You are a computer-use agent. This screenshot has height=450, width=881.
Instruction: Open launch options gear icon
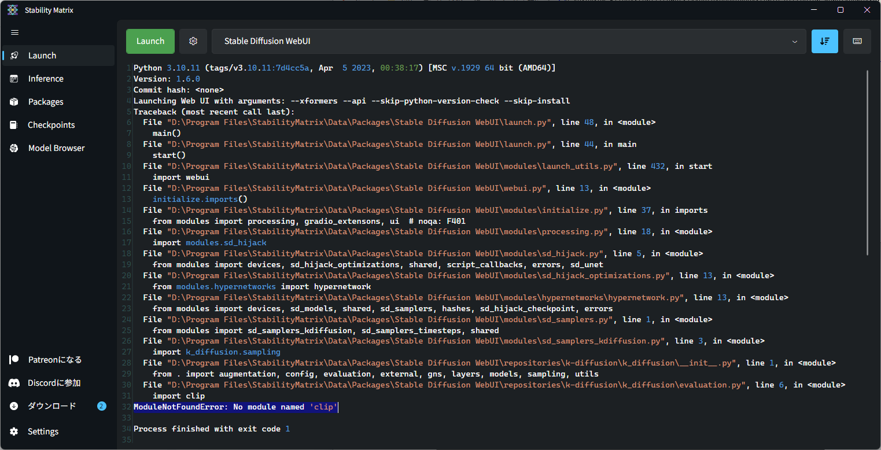tap(193, 41)
